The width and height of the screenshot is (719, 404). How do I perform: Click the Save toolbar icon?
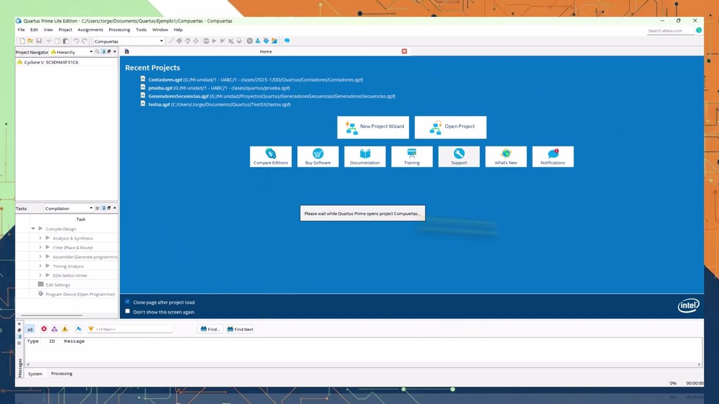[x=39, y=41]
